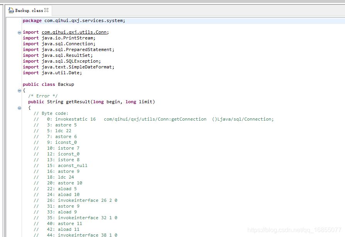The width and height of the screenshot is (345, 237).
Task: Click the 10: istore 7 line
Action: coord(57,148)
